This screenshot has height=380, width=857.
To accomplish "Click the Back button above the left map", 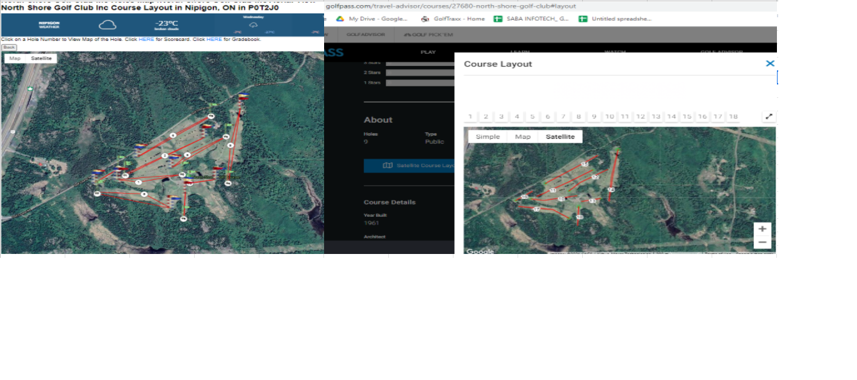I will (x=8, y=47).
